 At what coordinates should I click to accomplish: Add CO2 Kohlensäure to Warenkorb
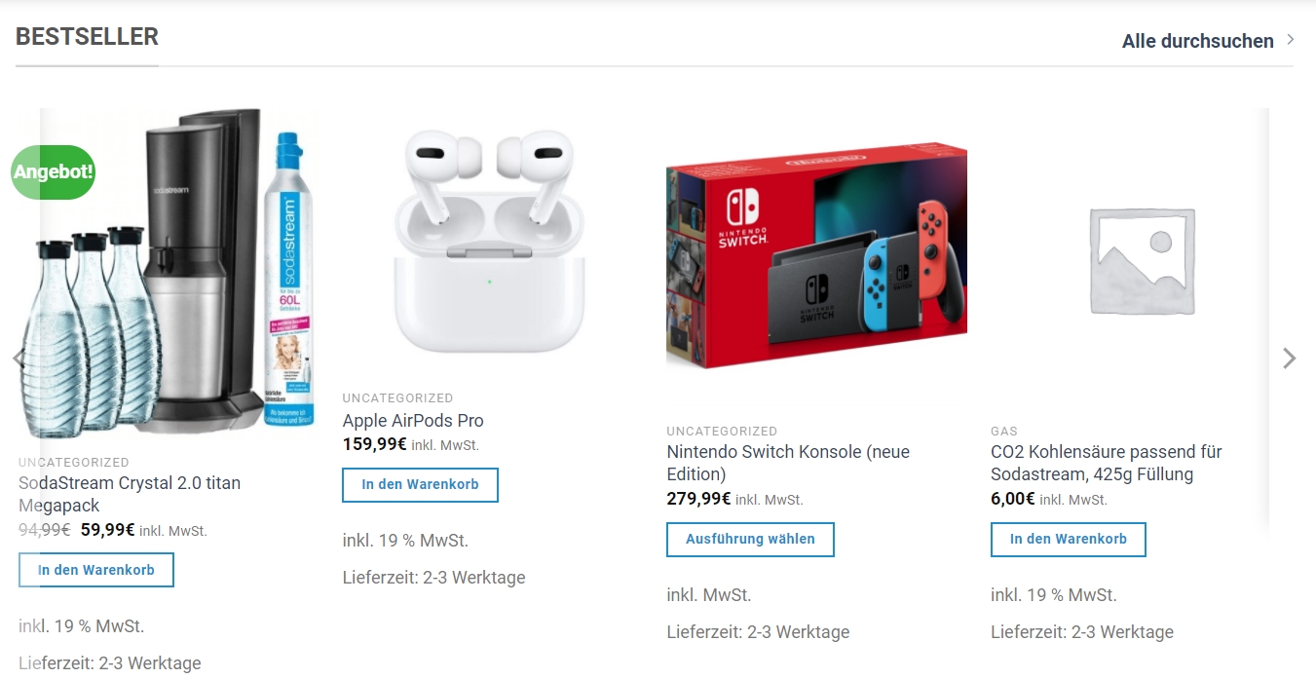click(x=1069, y=539)
